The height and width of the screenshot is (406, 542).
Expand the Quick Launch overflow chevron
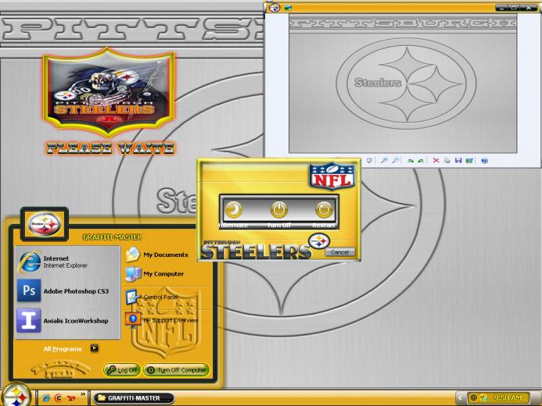pyautogui.click(x=83, y=394)
